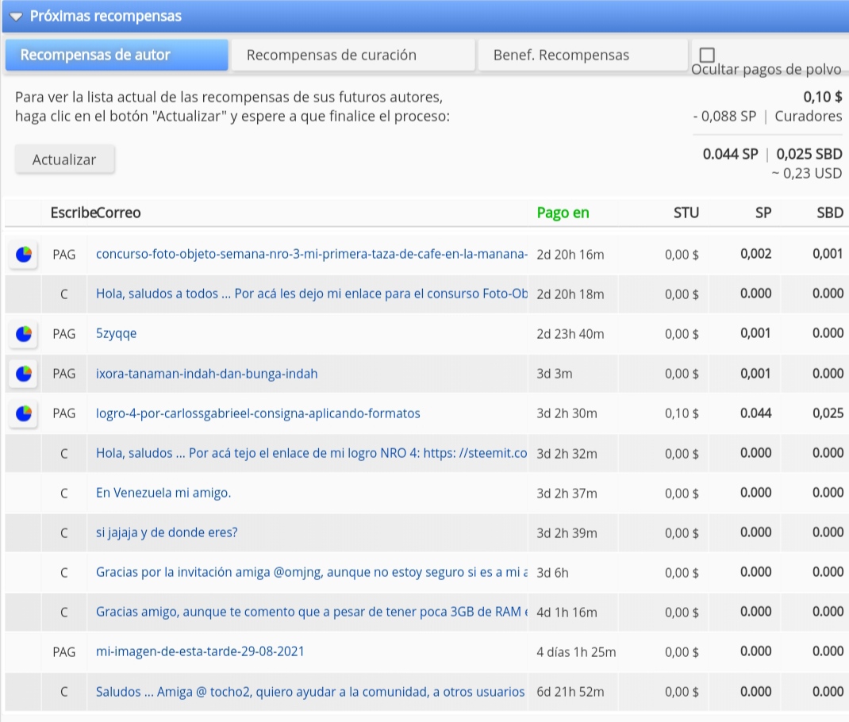
Task: Select payout time '2d 20h 16m'
Action: tap(570, 255)
